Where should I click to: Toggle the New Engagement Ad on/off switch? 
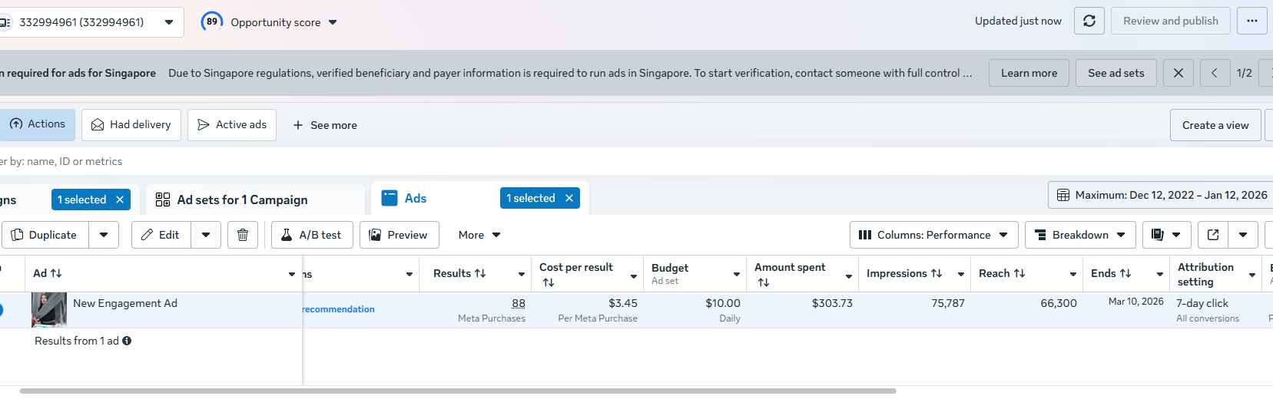(x=1, y=310)
